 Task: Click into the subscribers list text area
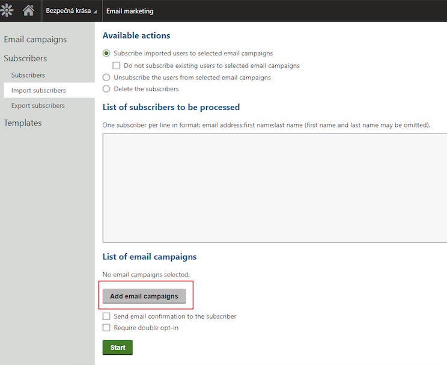pyautogui.click(x=275, y=188)
